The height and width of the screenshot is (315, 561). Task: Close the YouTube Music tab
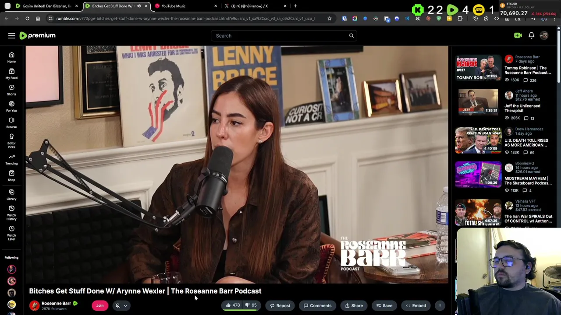[215, 6]
